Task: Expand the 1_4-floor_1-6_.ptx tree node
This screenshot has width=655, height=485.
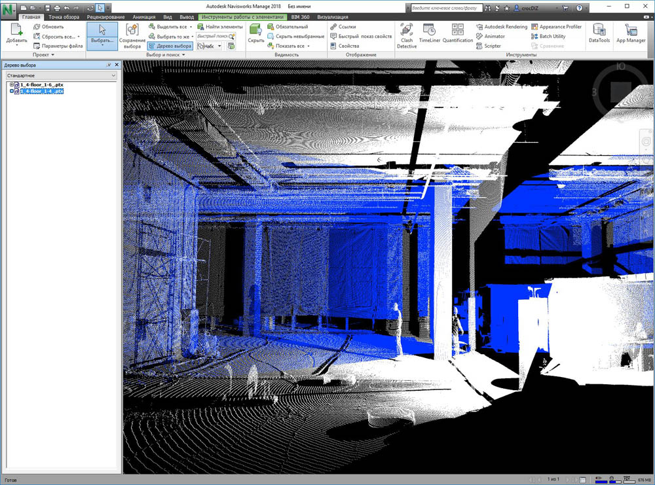Action: pyautogui.click(x=12, y=84)
